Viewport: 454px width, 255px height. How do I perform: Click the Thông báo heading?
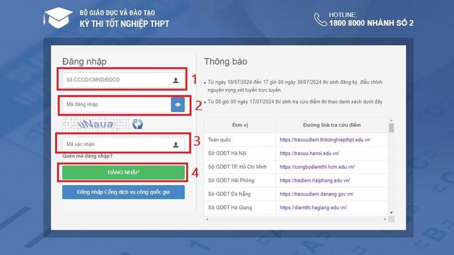(x=226, y=61)
